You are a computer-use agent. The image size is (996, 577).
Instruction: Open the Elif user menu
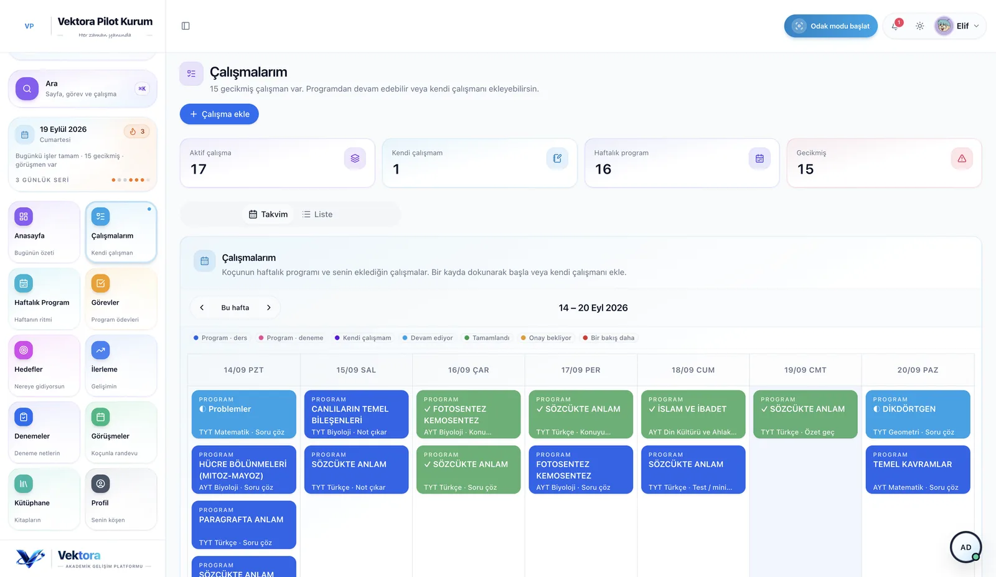click(959, 26)
